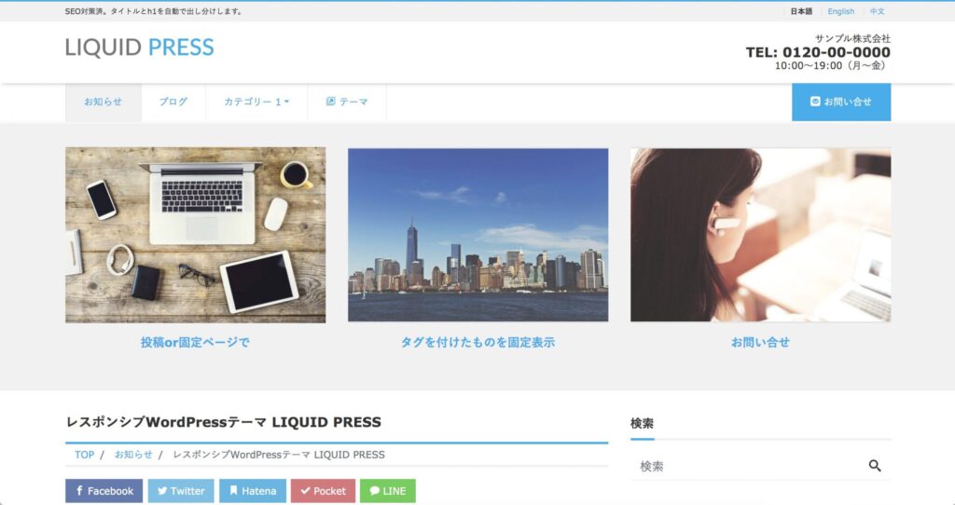Share the page on Twitter
This screenshot has width=955, height=505.
click(x=181, y=491)
